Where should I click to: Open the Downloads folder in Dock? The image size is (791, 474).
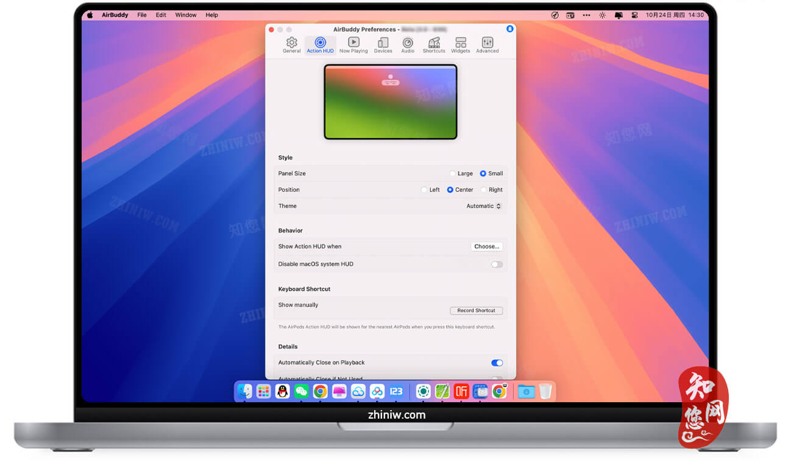coord(526,391)
